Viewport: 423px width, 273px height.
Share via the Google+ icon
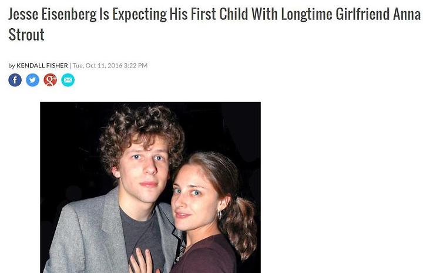(50, 80)
